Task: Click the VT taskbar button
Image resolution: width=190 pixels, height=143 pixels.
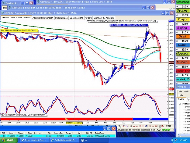Action: pyautogui.click(x=94, y=140)
